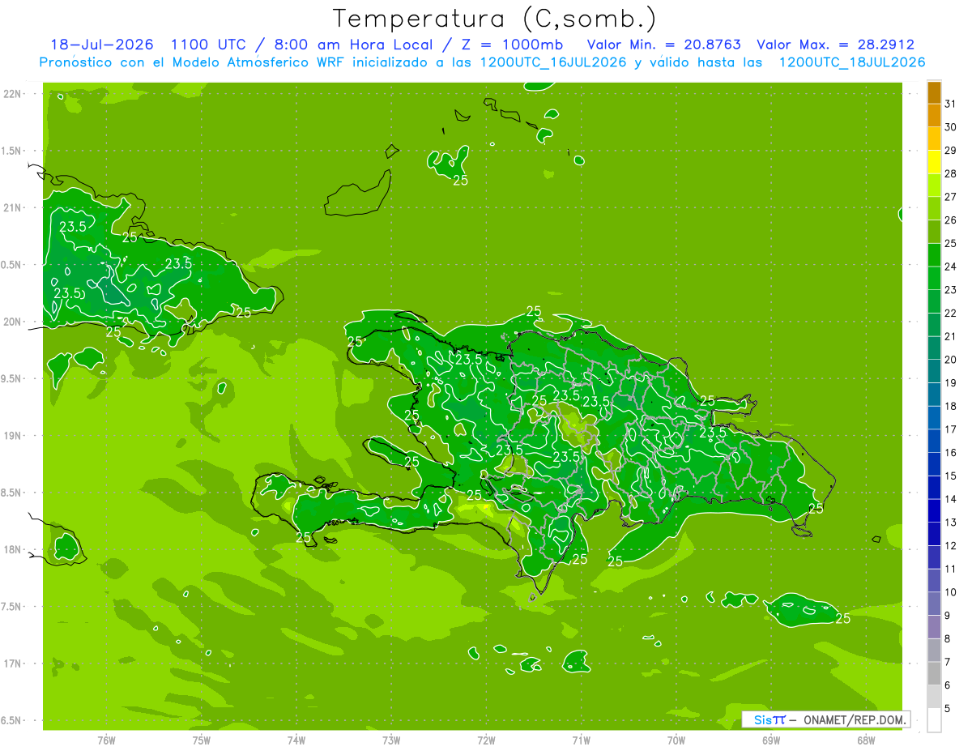Pick the teal segment between 19 and 20

tap(934, 372)
